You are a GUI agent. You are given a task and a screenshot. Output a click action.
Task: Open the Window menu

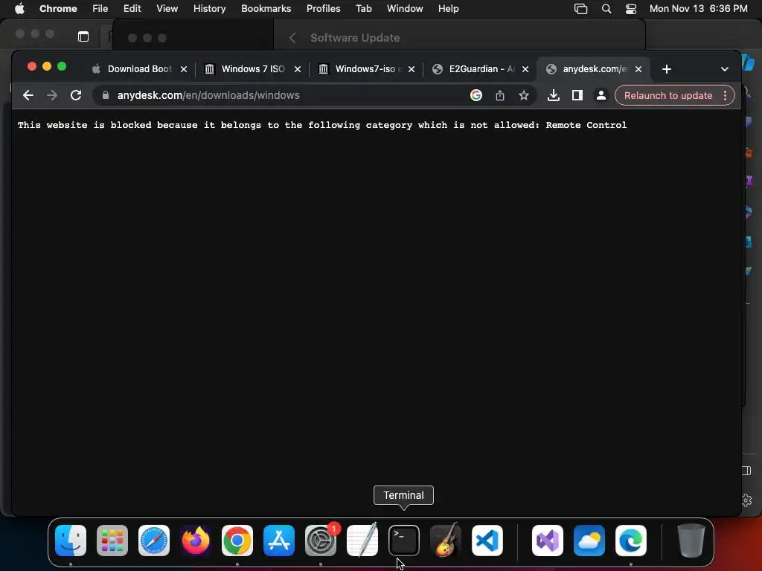[x=405, y=9]
